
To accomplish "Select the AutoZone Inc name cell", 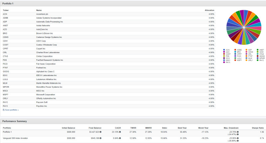I will (42, 30).
